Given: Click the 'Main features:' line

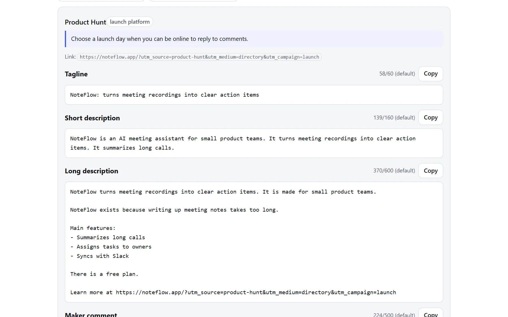Looking at the screenshot, I should pyautogui.click(x=93, y=228).
